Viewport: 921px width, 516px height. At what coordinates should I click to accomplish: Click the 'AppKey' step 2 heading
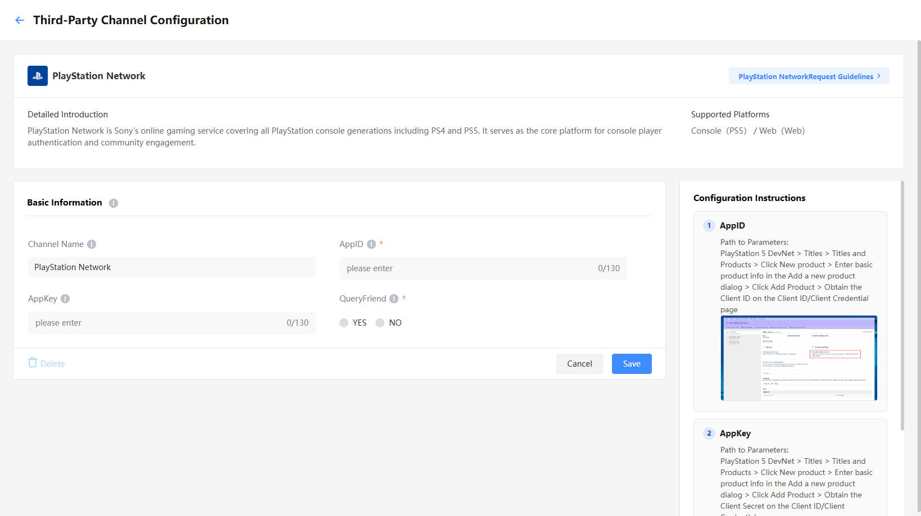pyautogui.click(x=735, y=433)
